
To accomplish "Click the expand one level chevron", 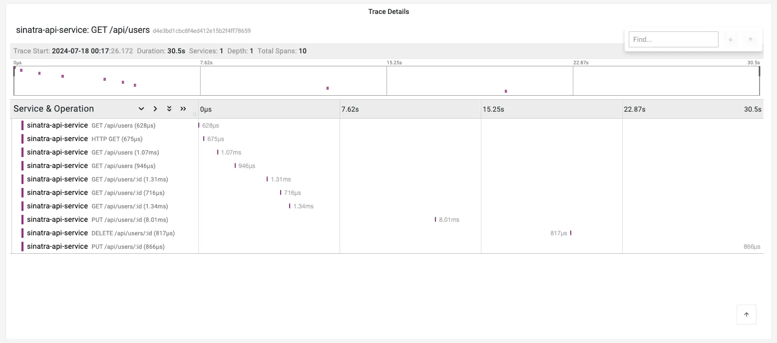I will 141,109.
